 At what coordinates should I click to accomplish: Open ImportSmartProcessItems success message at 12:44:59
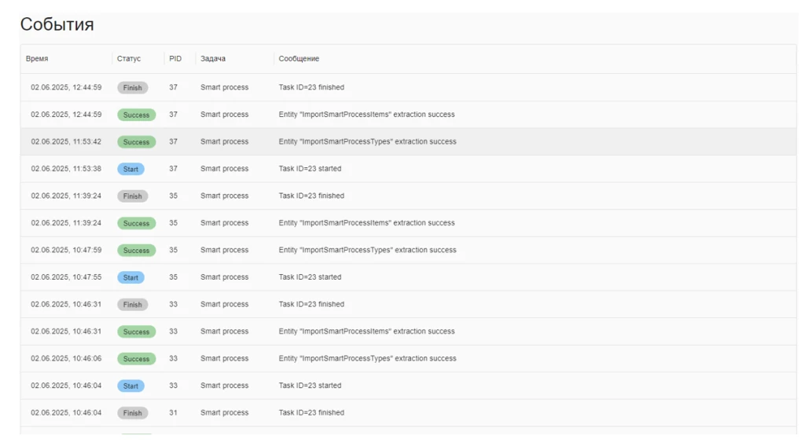point(366,115)
